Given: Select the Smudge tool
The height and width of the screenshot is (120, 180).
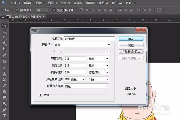Looking at the screenshot, I should (4, 97).
